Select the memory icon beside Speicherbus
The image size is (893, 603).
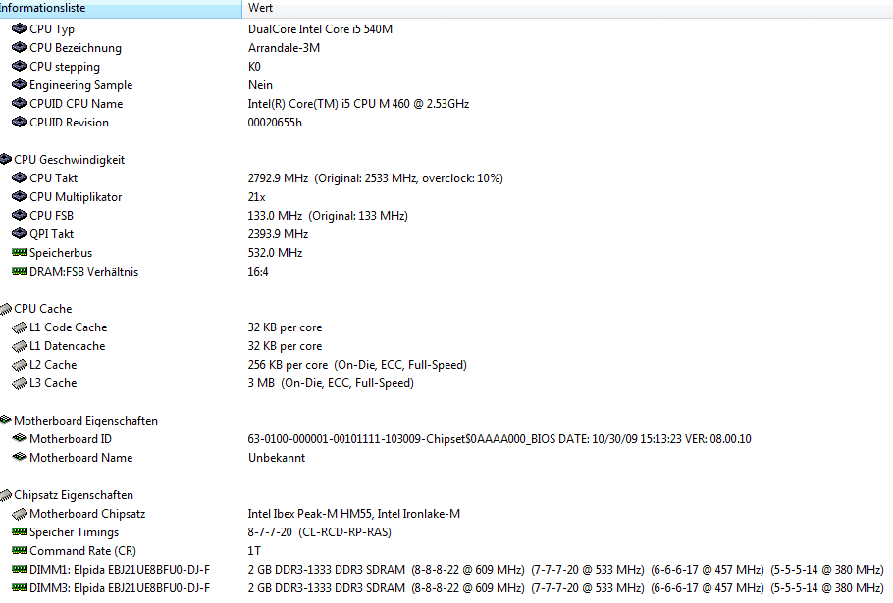pos(20,252)
